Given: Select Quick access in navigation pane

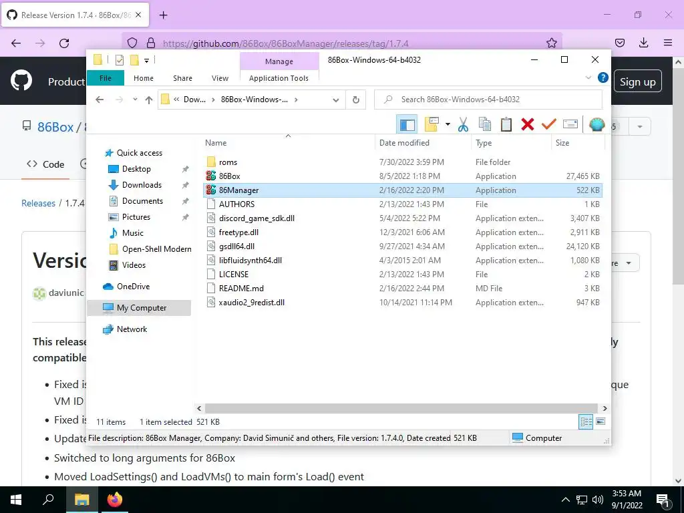Looking at the screenshot, I should 139,153.
